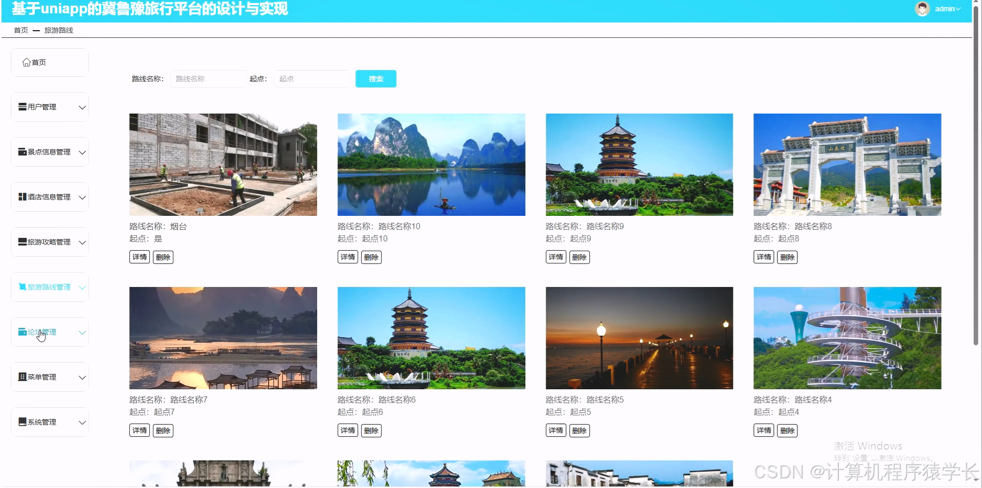The height and width of the screenshot is (488, 982).
Task: Click the 旅游路线 breadcrumb text
Action: 59,30
